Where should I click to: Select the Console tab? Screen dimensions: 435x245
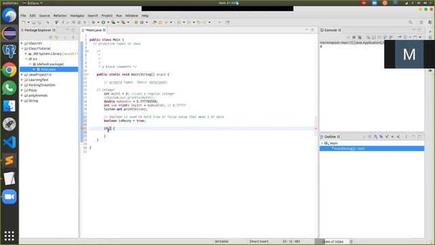tap(331, 30)
